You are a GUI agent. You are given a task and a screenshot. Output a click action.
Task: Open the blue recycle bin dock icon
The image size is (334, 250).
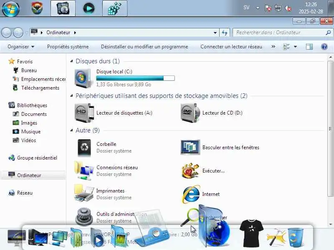296,237
